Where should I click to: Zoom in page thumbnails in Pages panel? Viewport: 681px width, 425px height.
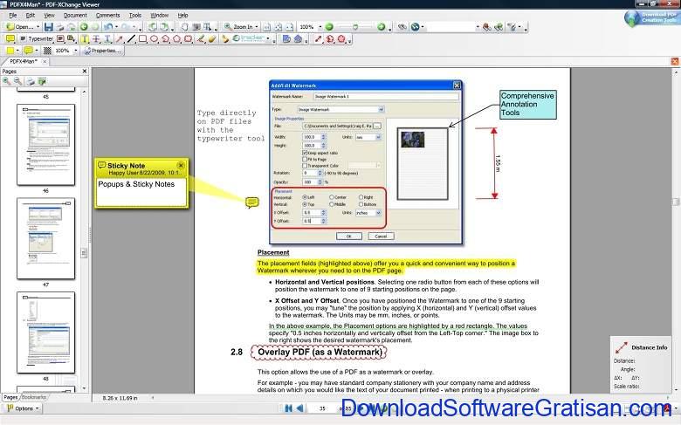pos(6,81)
